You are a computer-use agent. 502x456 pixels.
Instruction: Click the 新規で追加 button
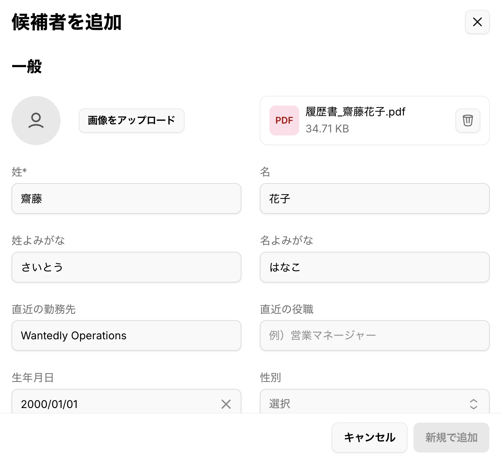(x=451, y=438)
